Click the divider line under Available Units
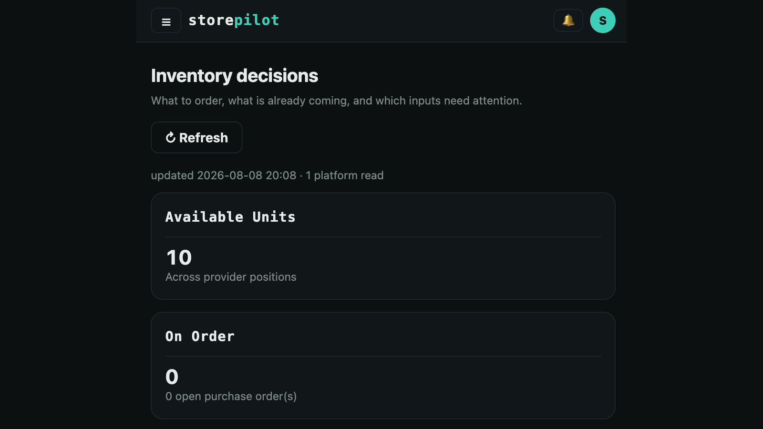The height and width of the screenshot is (429, 763). [383, 237]
